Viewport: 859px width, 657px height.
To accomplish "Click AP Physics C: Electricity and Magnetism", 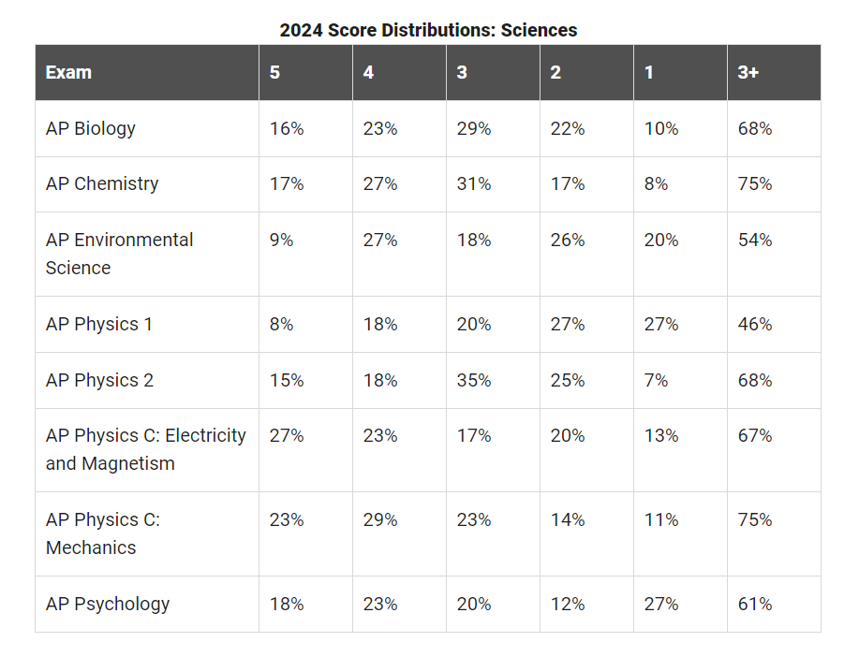I will [145, 449].
